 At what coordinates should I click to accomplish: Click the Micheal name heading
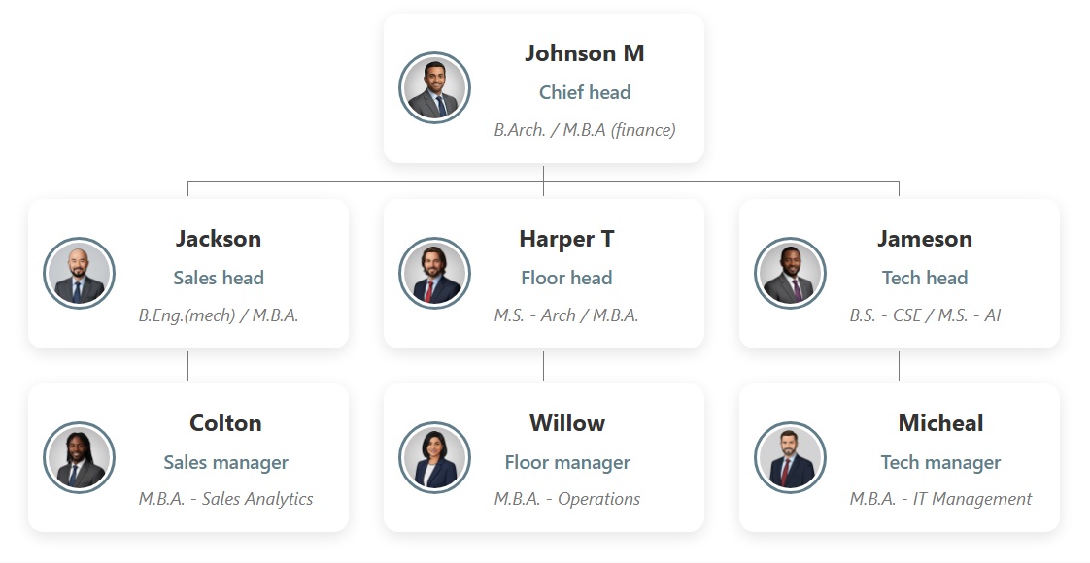(940, 423)
